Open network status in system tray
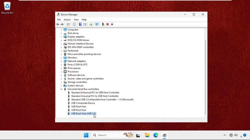 (x=231, y=135)
